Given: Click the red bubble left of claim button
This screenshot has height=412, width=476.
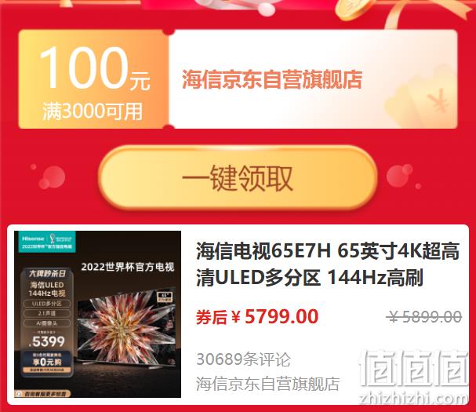Looking at the screenshot, I should tap(52, 177).
